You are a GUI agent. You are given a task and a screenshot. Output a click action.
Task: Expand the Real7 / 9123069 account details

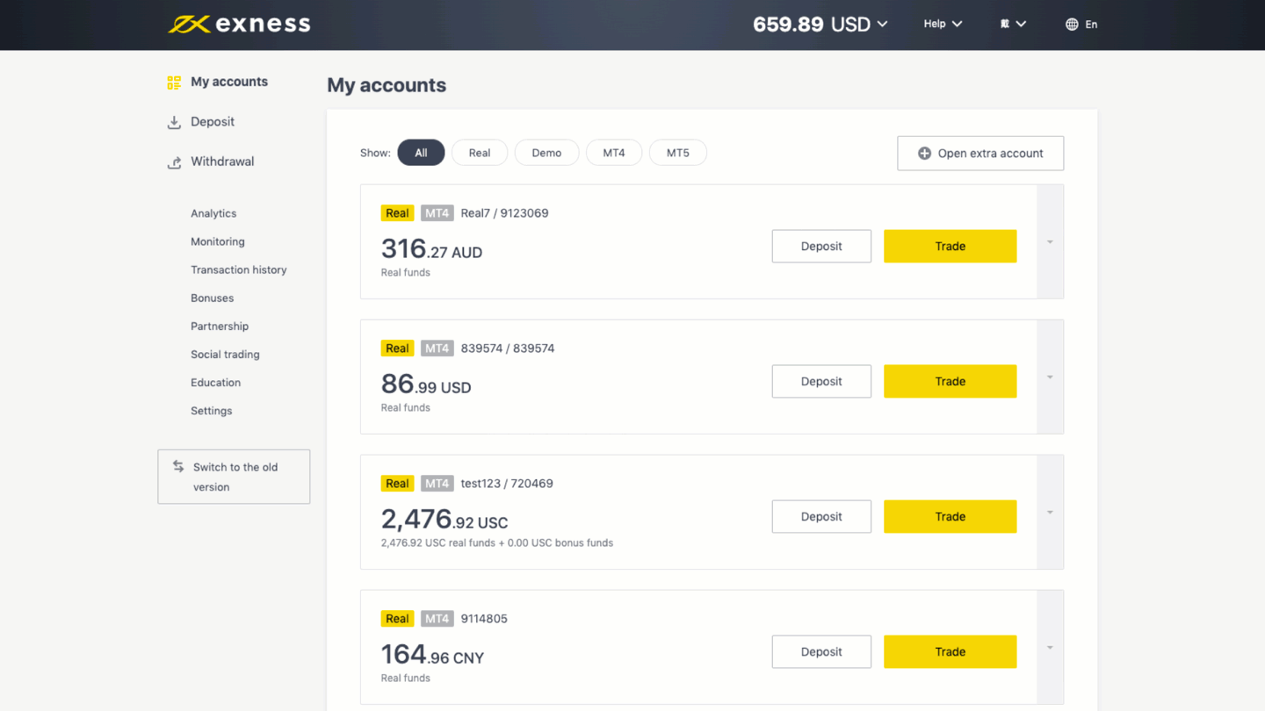pos(1050,241)
